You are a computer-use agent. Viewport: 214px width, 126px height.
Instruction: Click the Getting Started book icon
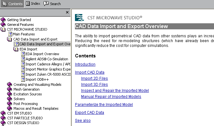(x=3, y=20)
